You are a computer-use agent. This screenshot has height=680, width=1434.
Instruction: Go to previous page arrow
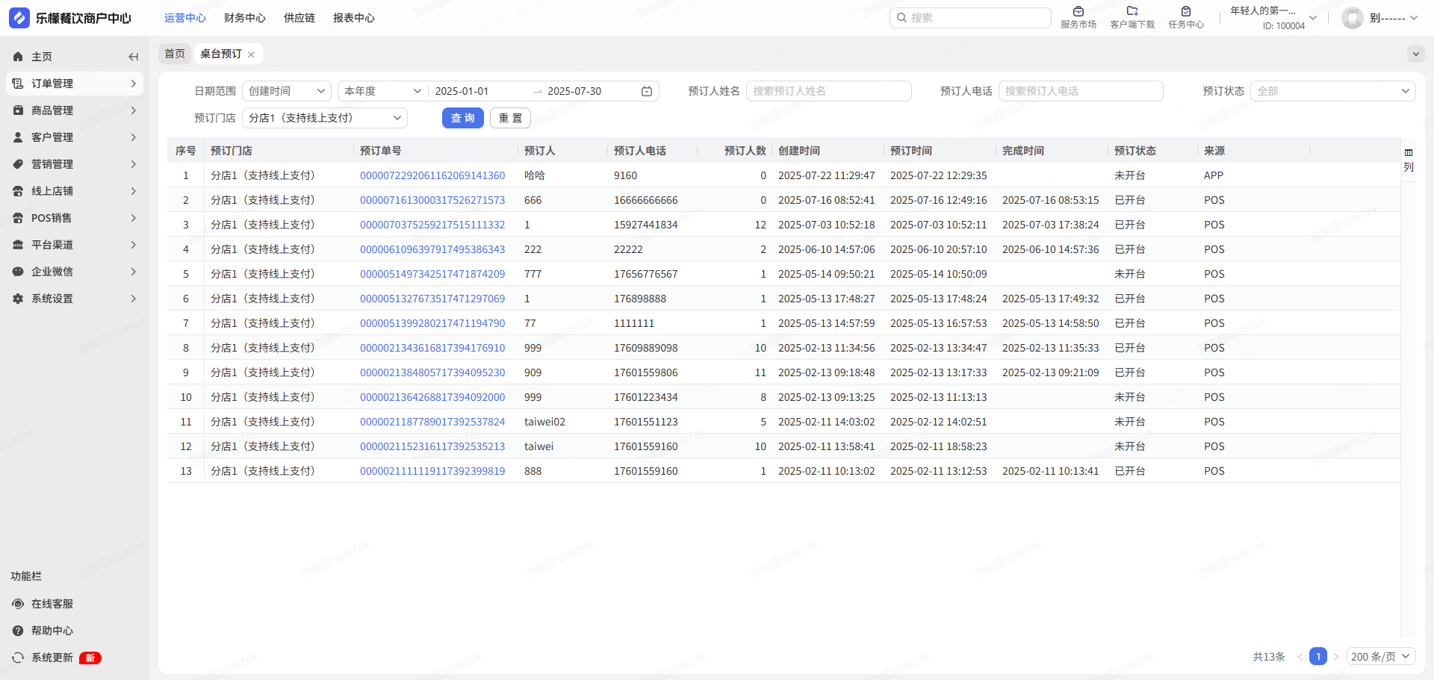point(1300,657)
